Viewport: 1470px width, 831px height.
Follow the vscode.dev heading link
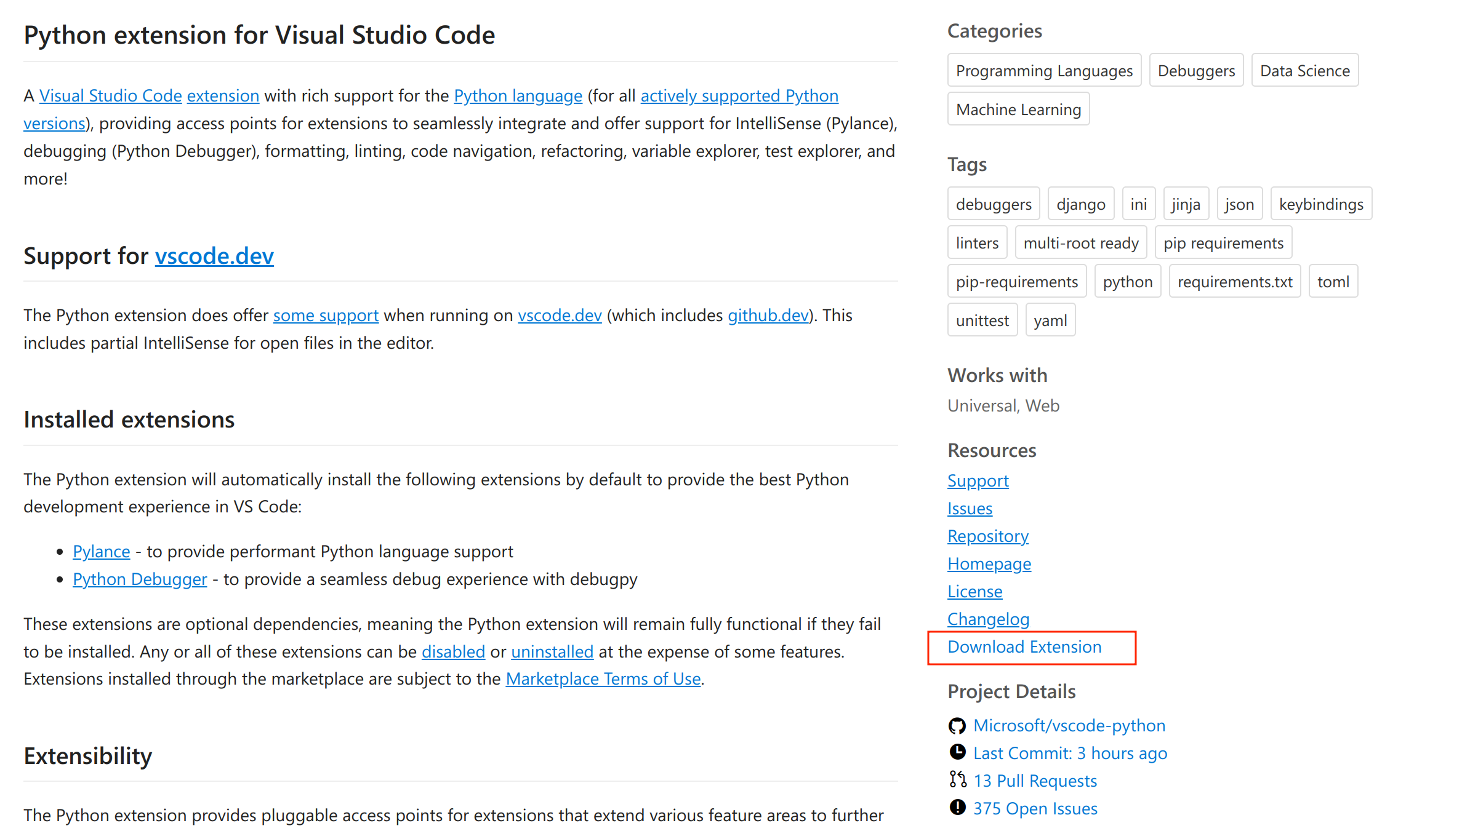214,256
